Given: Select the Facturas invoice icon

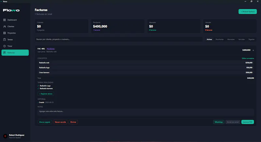Looking at the screenshot, I should coord(5,53).
